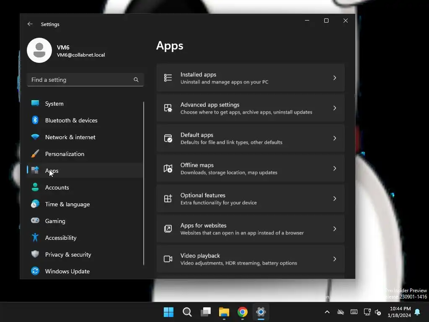Image resolution: width=429 pixels, height=322 pixels.
Task: Open Accessibility settings
Action: (x=85, y=237)
